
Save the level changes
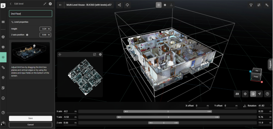tap(30, 118)
